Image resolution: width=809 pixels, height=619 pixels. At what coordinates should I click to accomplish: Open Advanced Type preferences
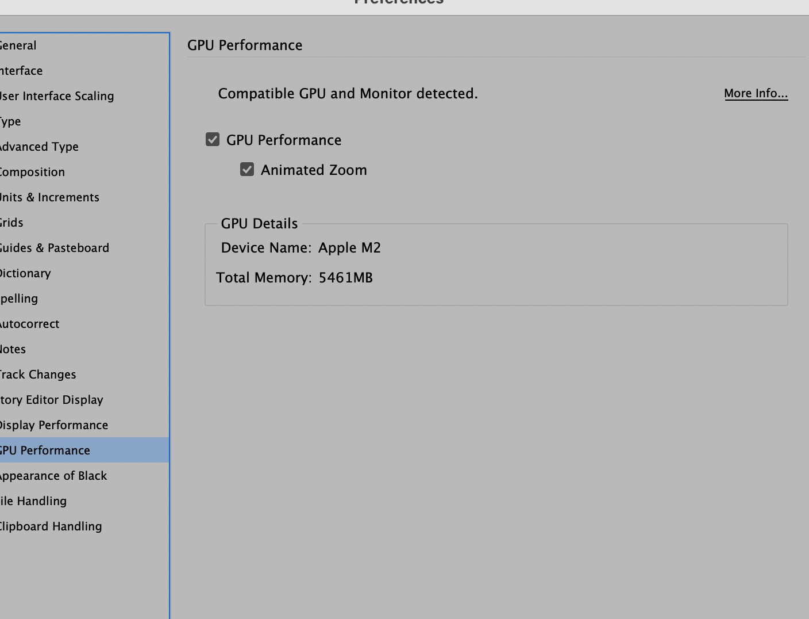coord(39,147)
